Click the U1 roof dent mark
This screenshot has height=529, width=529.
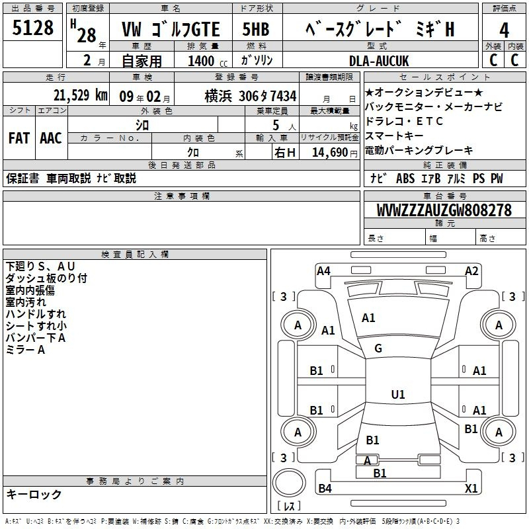(x=398, y=394)
